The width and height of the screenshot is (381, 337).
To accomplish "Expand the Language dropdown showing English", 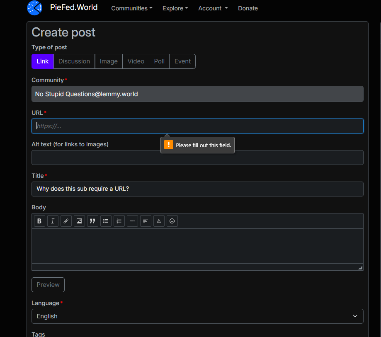I will pos(197,316).
